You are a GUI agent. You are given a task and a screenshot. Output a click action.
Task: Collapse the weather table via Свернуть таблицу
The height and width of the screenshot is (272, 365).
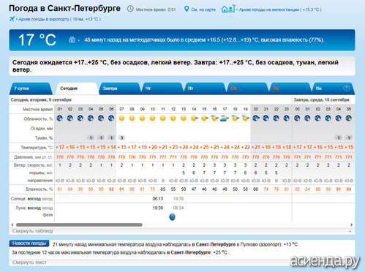33,231
